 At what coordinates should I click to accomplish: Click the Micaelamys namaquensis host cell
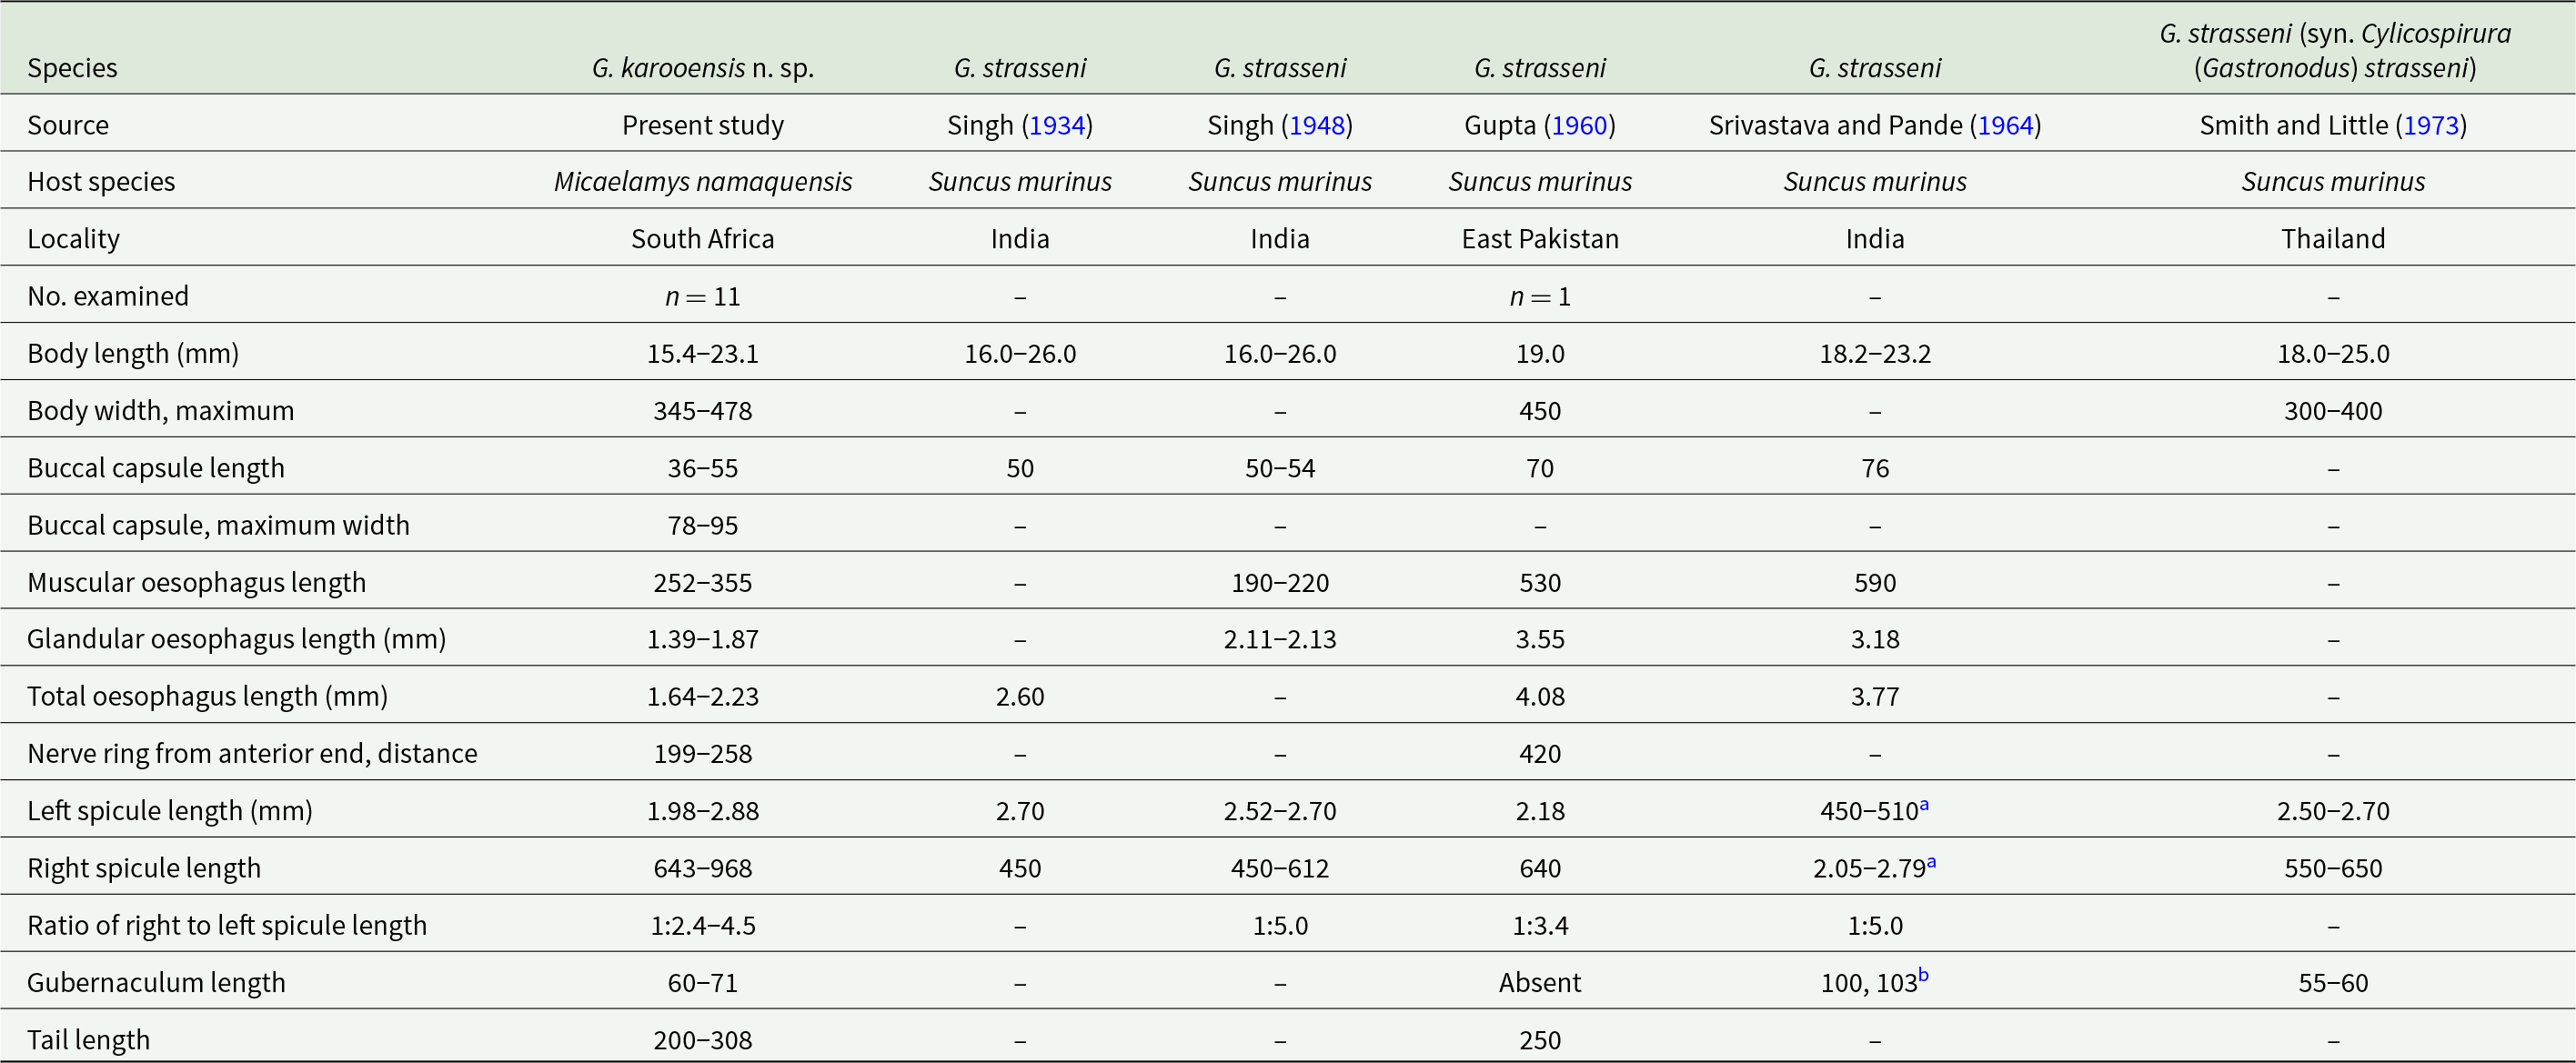tap(703, 182)
